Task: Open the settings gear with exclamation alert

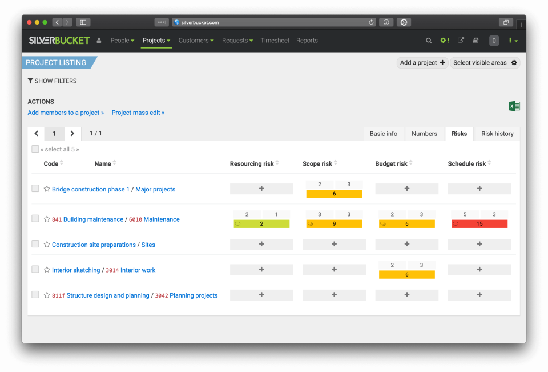Action: tap(444, 41)
